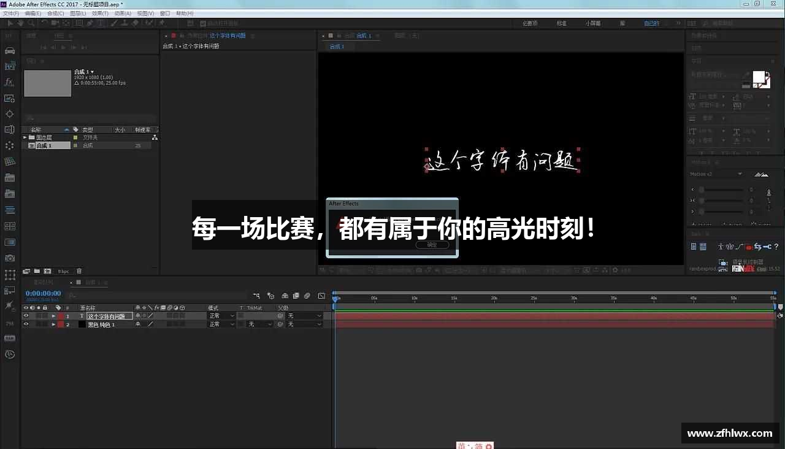This screenshot has width=785, height=449.
Task: Open the 合成(C) menu
Action: [55, 13]
